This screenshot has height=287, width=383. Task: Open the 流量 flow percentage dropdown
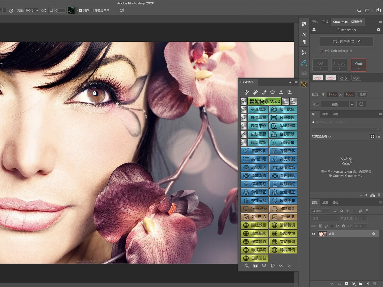(36, 10)
